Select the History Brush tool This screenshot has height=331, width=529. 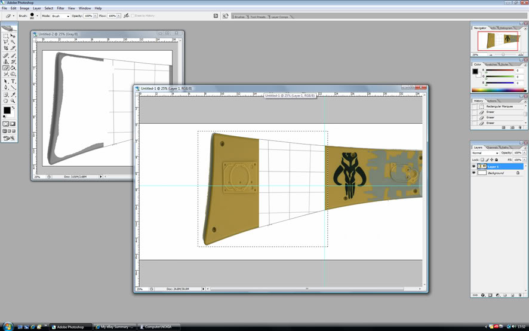13,62
